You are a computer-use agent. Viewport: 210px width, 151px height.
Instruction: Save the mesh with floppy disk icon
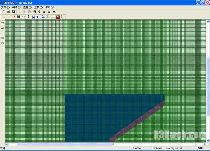[14, 12]
